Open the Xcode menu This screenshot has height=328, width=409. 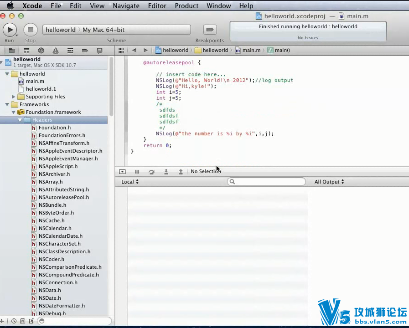tap(32, 6)
